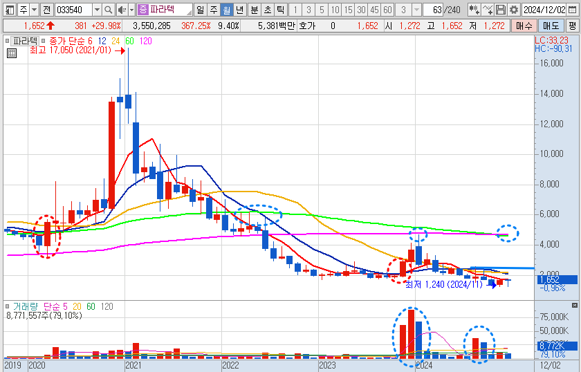Click the change rate +29.98% value
This screenshot has height=372, width=581.
[107, 26]
